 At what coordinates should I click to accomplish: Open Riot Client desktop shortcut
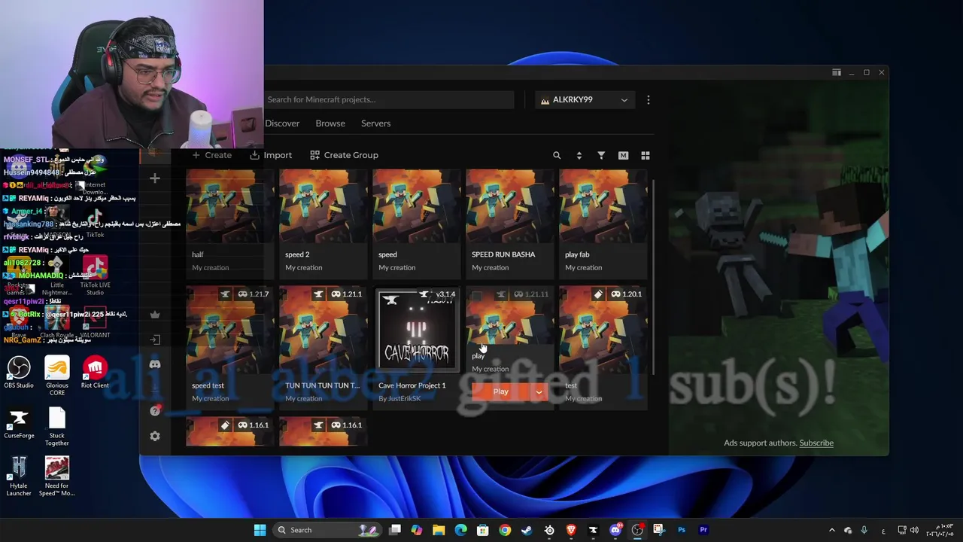tap(95, 373)
